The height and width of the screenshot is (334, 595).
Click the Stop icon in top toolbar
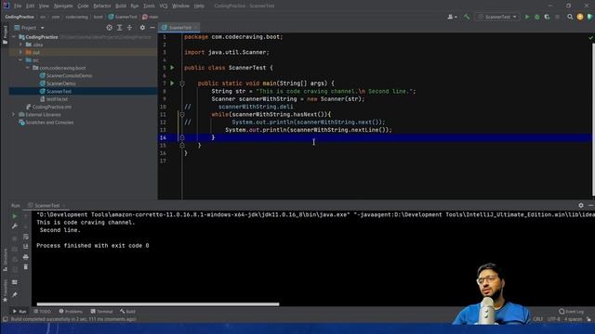click(557, 17)
